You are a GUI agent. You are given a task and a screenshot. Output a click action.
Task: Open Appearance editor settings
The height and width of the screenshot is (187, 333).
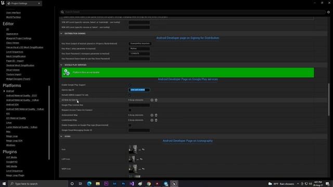tap(12, 34)
